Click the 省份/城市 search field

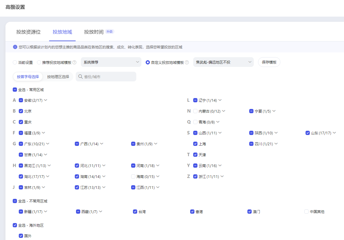[108, 77]
